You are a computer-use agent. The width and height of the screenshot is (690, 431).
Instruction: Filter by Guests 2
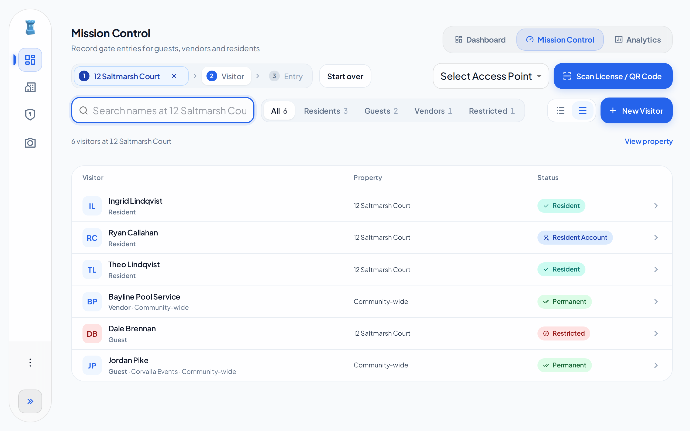coord(381,111)
